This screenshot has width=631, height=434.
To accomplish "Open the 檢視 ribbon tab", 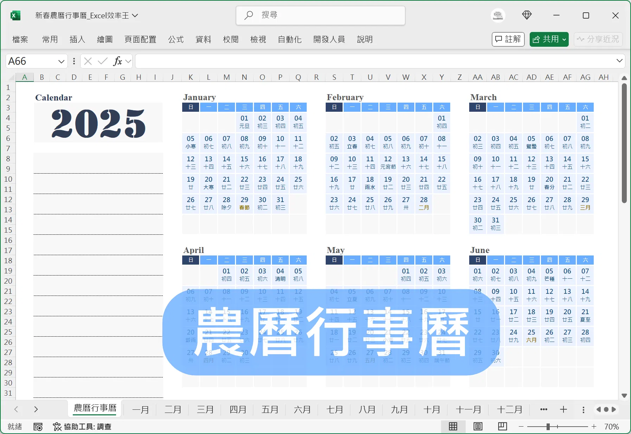I will 258,39.
